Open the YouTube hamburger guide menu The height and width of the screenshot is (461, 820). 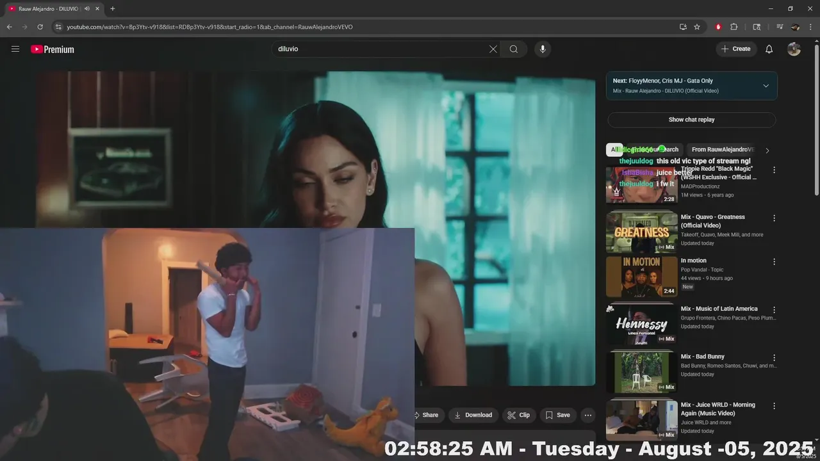[x=15, y=49]
